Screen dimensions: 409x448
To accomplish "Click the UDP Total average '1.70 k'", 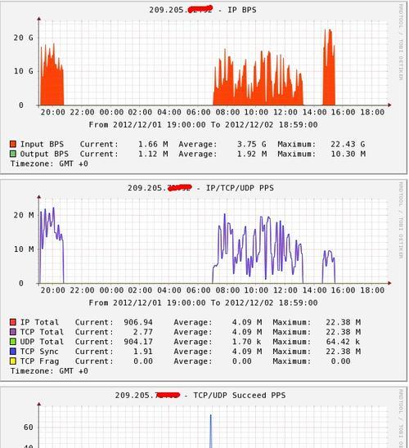I will click(x=247, y=342).
